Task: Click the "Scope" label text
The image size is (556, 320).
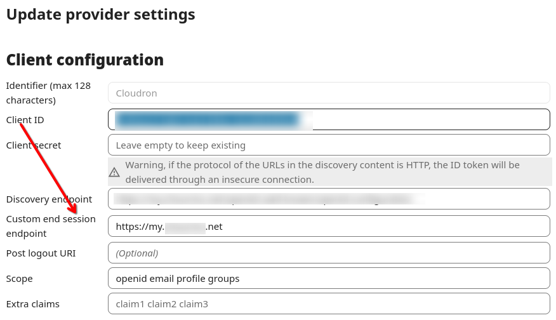Action: (x=19, y=278)
